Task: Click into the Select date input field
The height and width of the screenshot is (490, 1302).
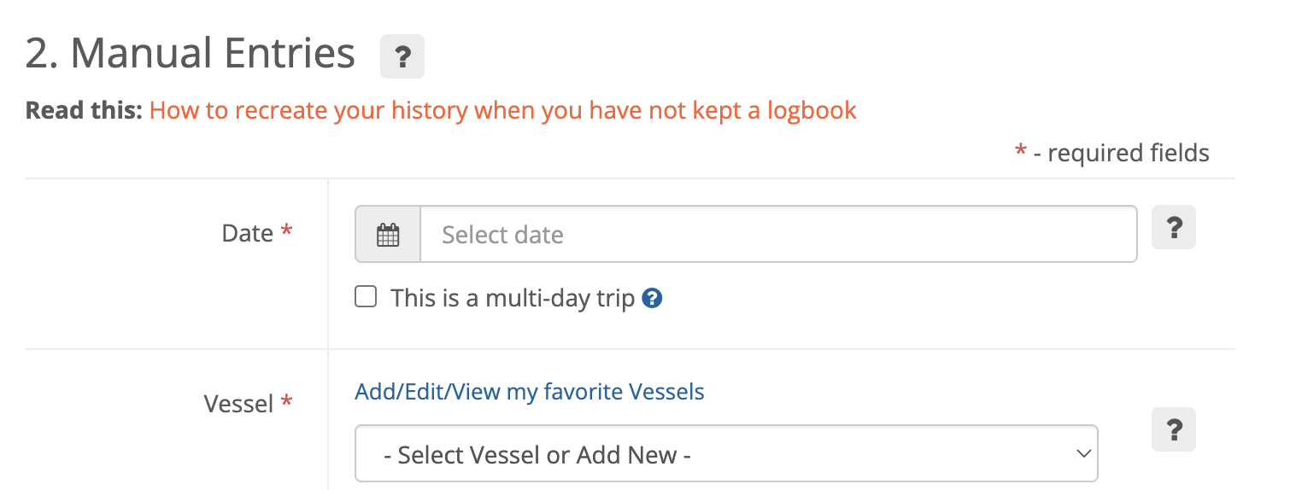Action: (777, 235)
